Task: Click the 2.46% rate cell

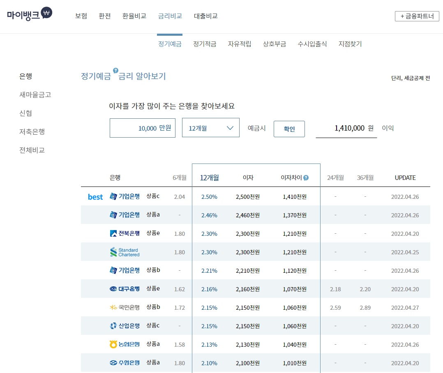Action: click(209, 215)
